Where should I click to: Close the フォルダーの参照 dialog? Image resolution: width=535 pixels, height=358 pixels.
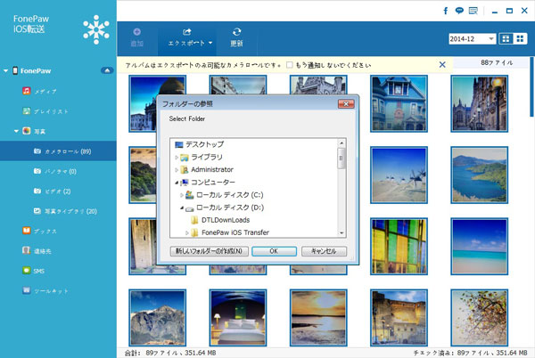[x=346, y=104]
